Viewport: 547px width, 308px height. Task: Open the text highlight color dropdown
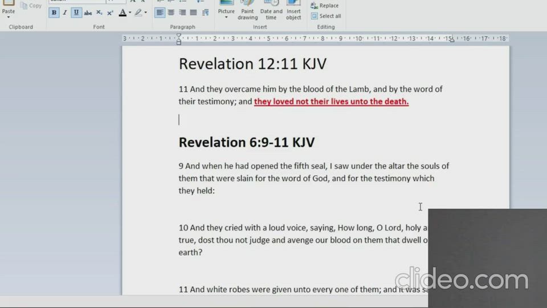(x=145, y=13)
